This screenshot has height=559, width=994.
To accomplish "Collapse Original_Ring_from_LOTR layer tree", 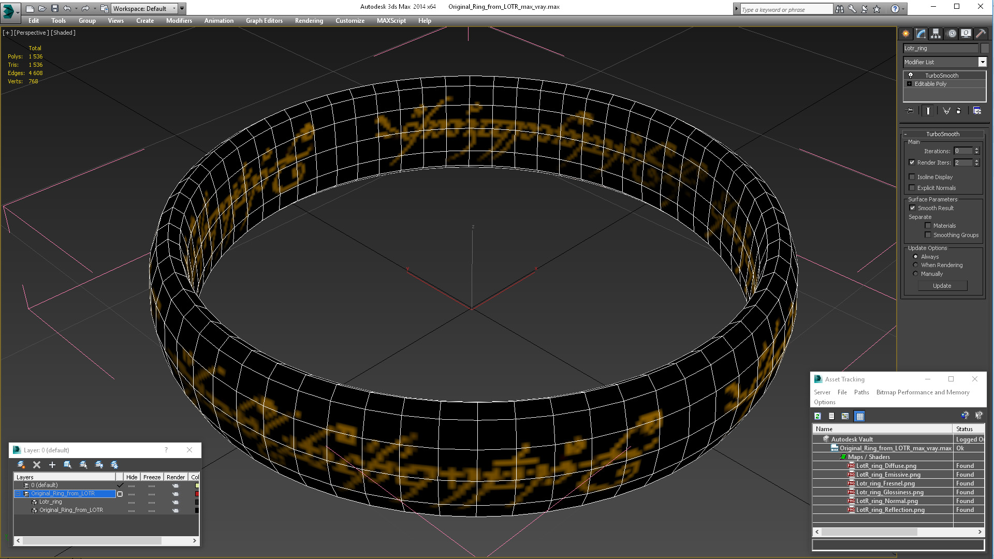I will point(18,494).
